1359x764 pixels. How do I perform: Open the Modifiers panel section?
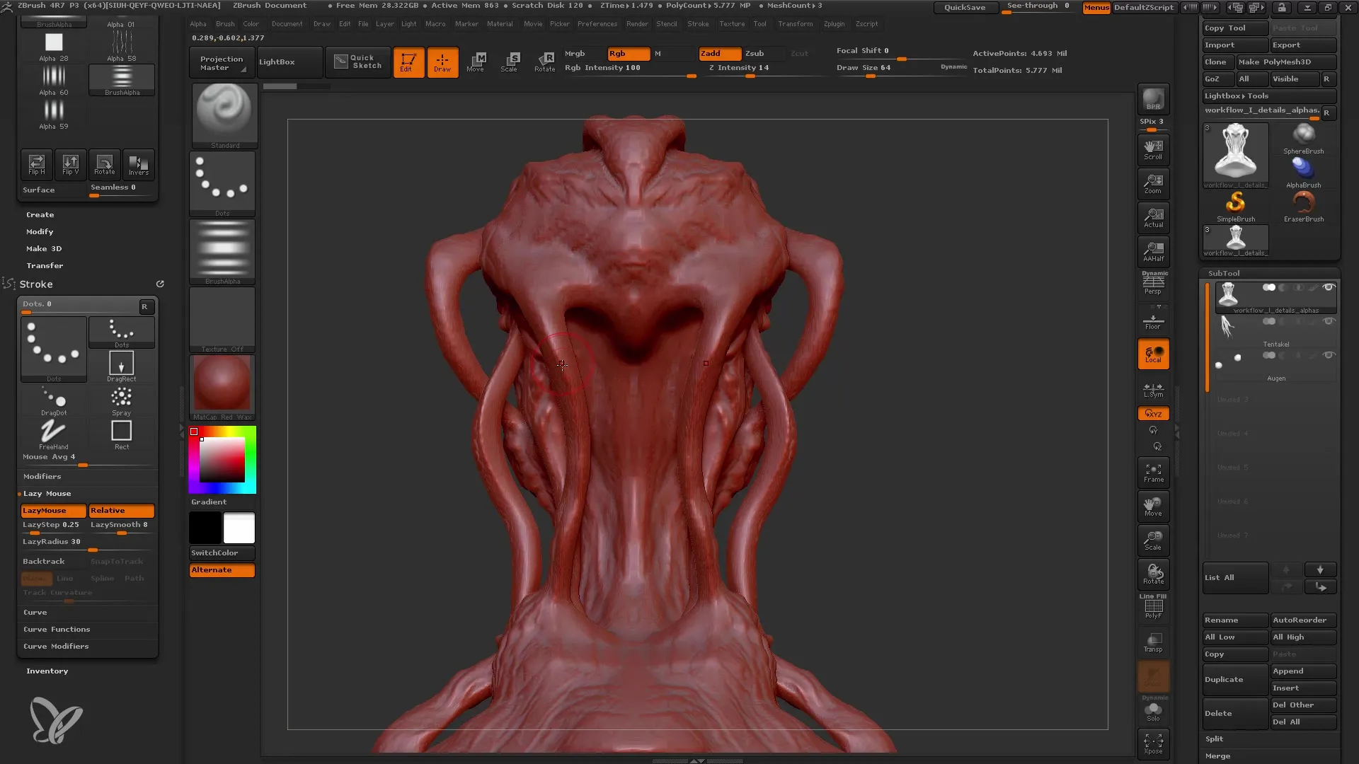point(42,476)
